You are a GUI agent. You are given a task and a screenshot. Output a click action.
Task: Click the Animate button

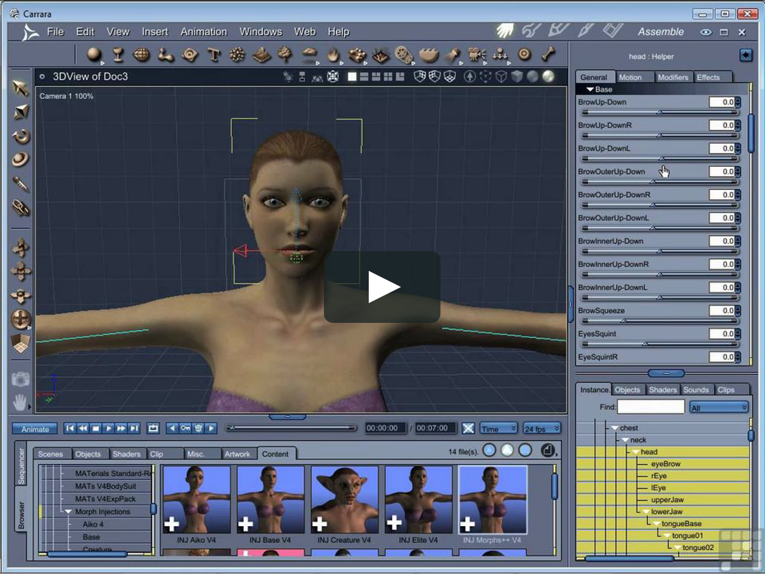coord(35,429)
